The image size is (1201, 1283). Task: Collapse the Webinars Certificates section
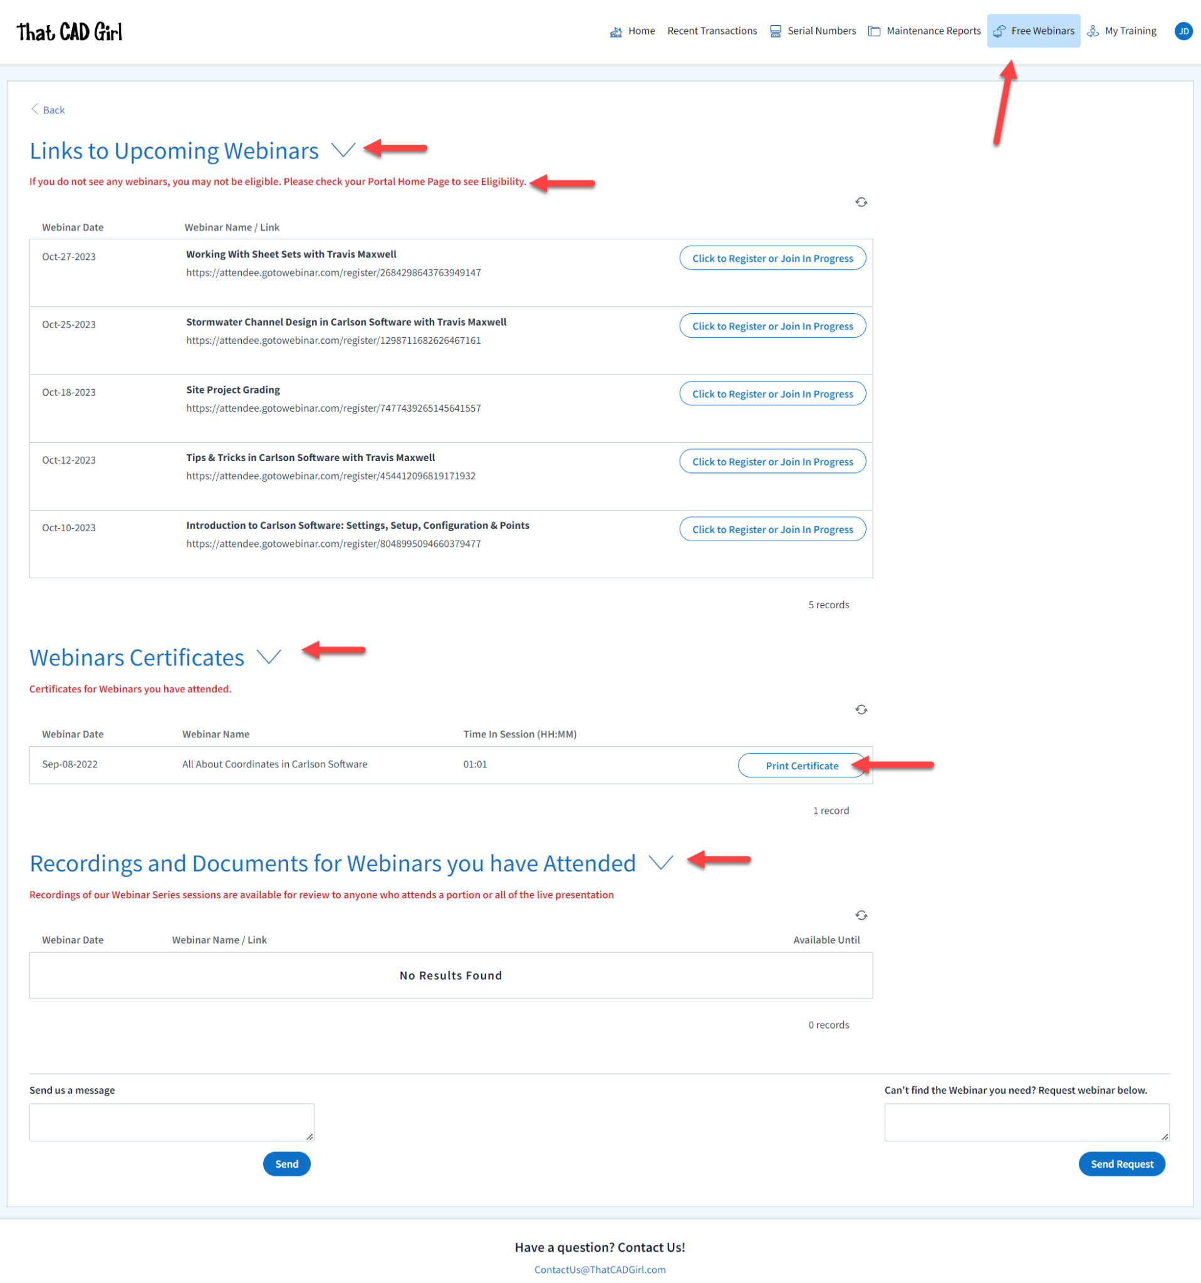(270, 657)
